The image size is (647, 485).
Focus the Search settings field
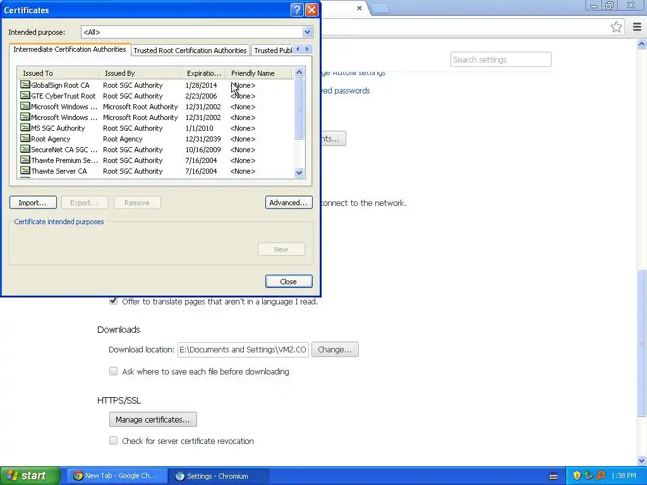[x=500, y=59]
